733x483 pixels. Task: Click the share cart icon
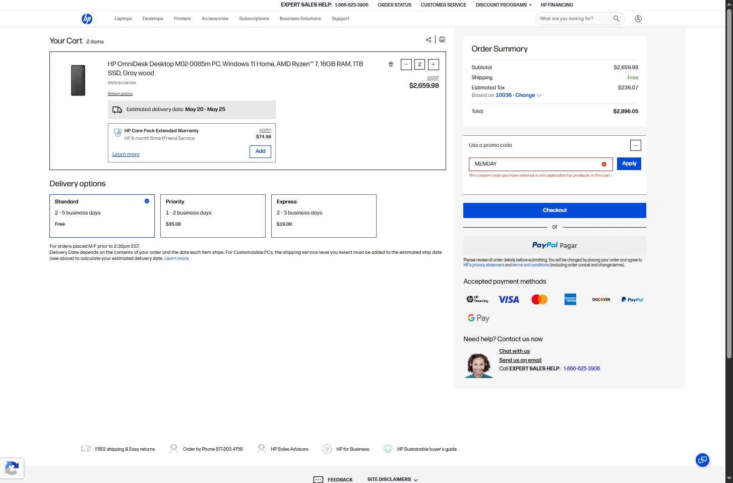pos(429,39)
